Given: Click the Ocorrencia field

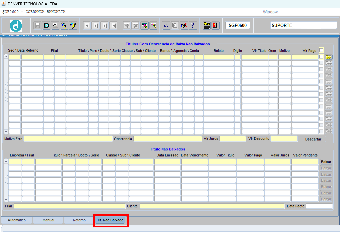Looking at the screenshot, I should 168,139.
